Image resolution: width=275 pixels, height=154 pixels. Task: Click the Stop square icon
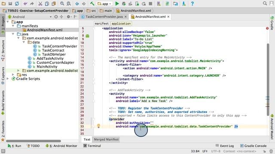(150, 3)
